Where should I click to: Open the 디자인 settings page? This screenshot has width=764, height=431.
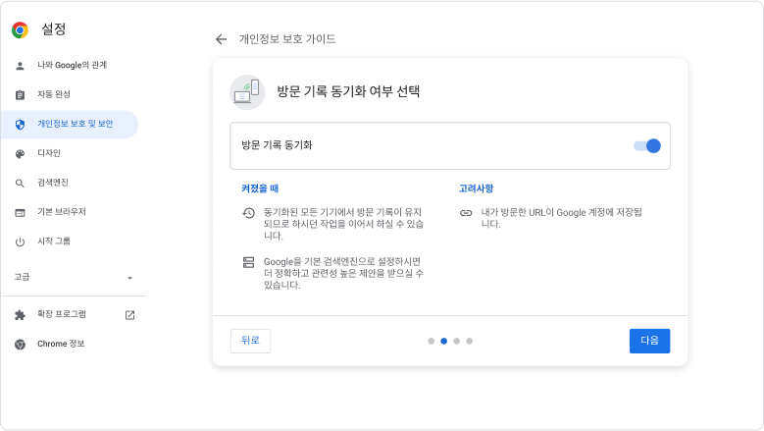(49, 153)
